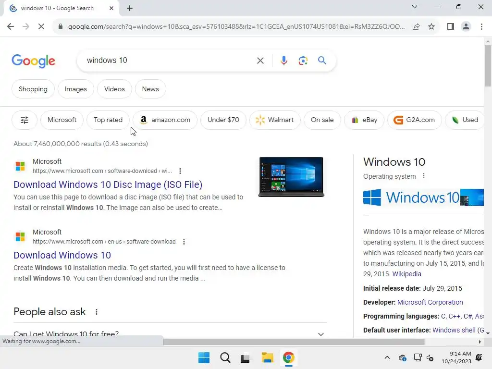Apply the eBay filter chip
492x369 pixels.
pos(364,120)
